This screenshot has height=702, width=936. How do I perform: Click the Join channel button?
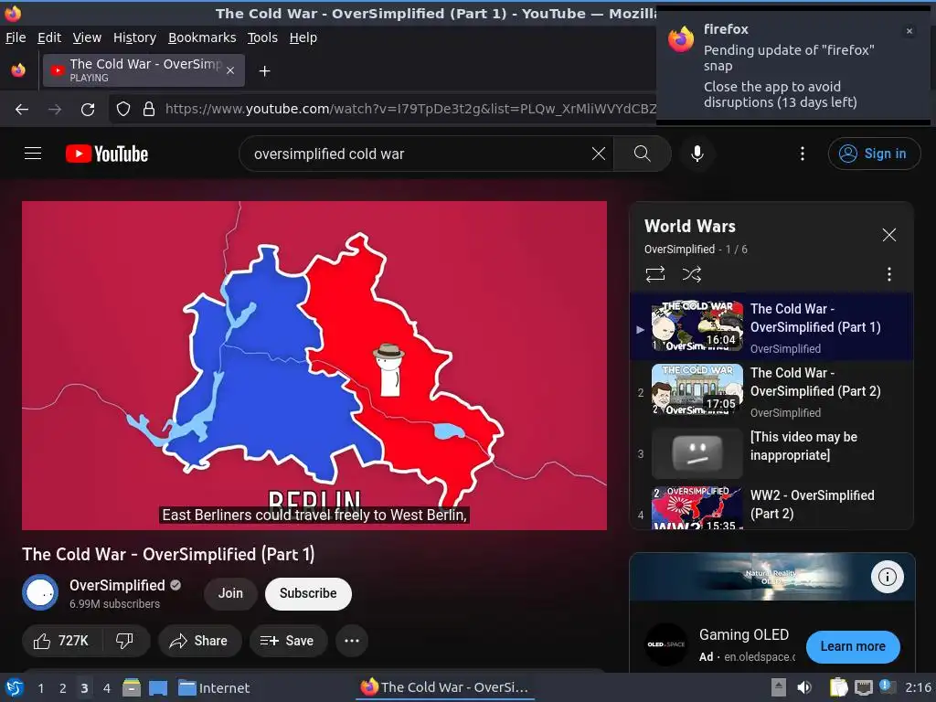[230, 593]
